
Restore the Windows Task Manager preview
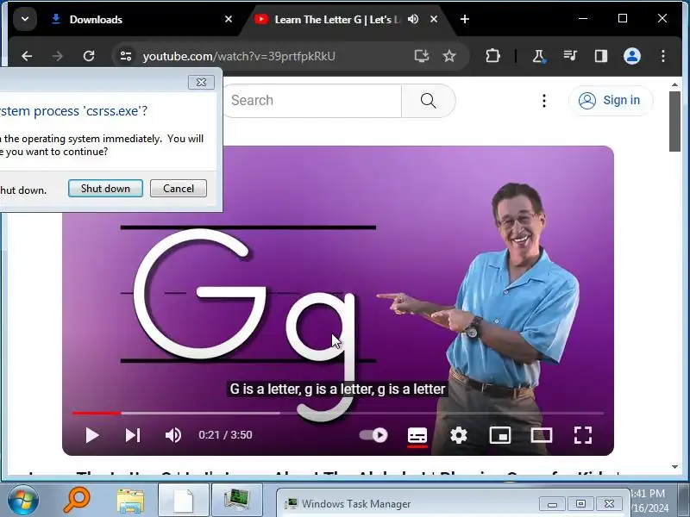[580, 504]
